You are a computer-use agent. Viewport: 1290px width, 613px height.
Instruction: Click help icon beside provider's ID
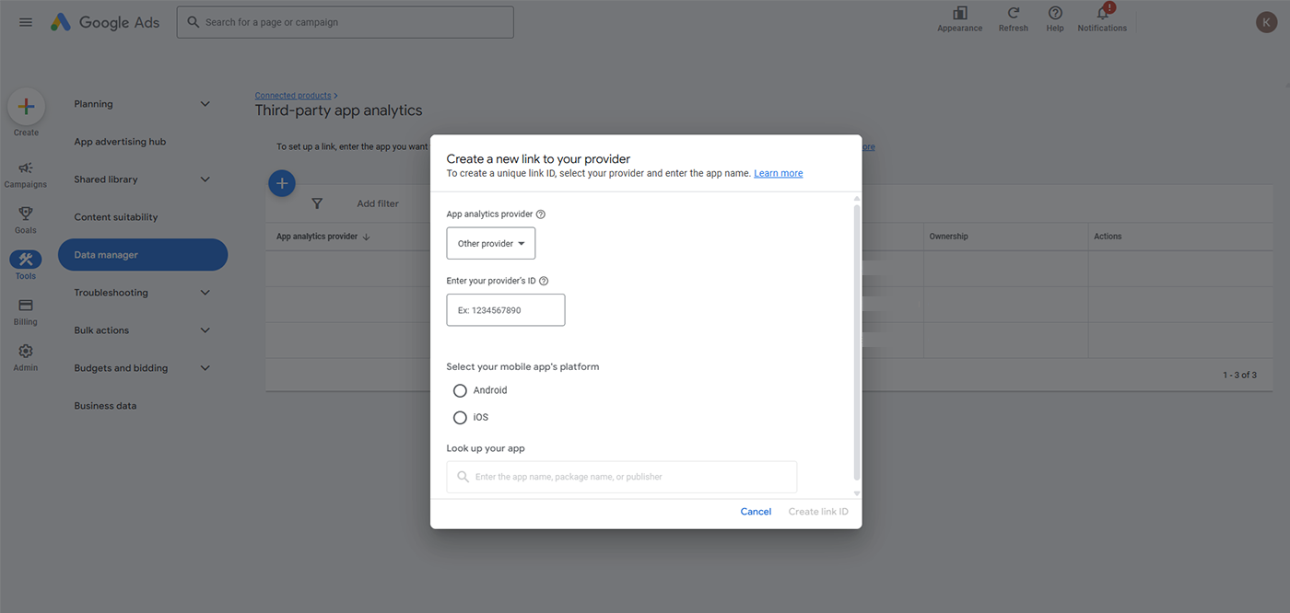pos(544,282)
